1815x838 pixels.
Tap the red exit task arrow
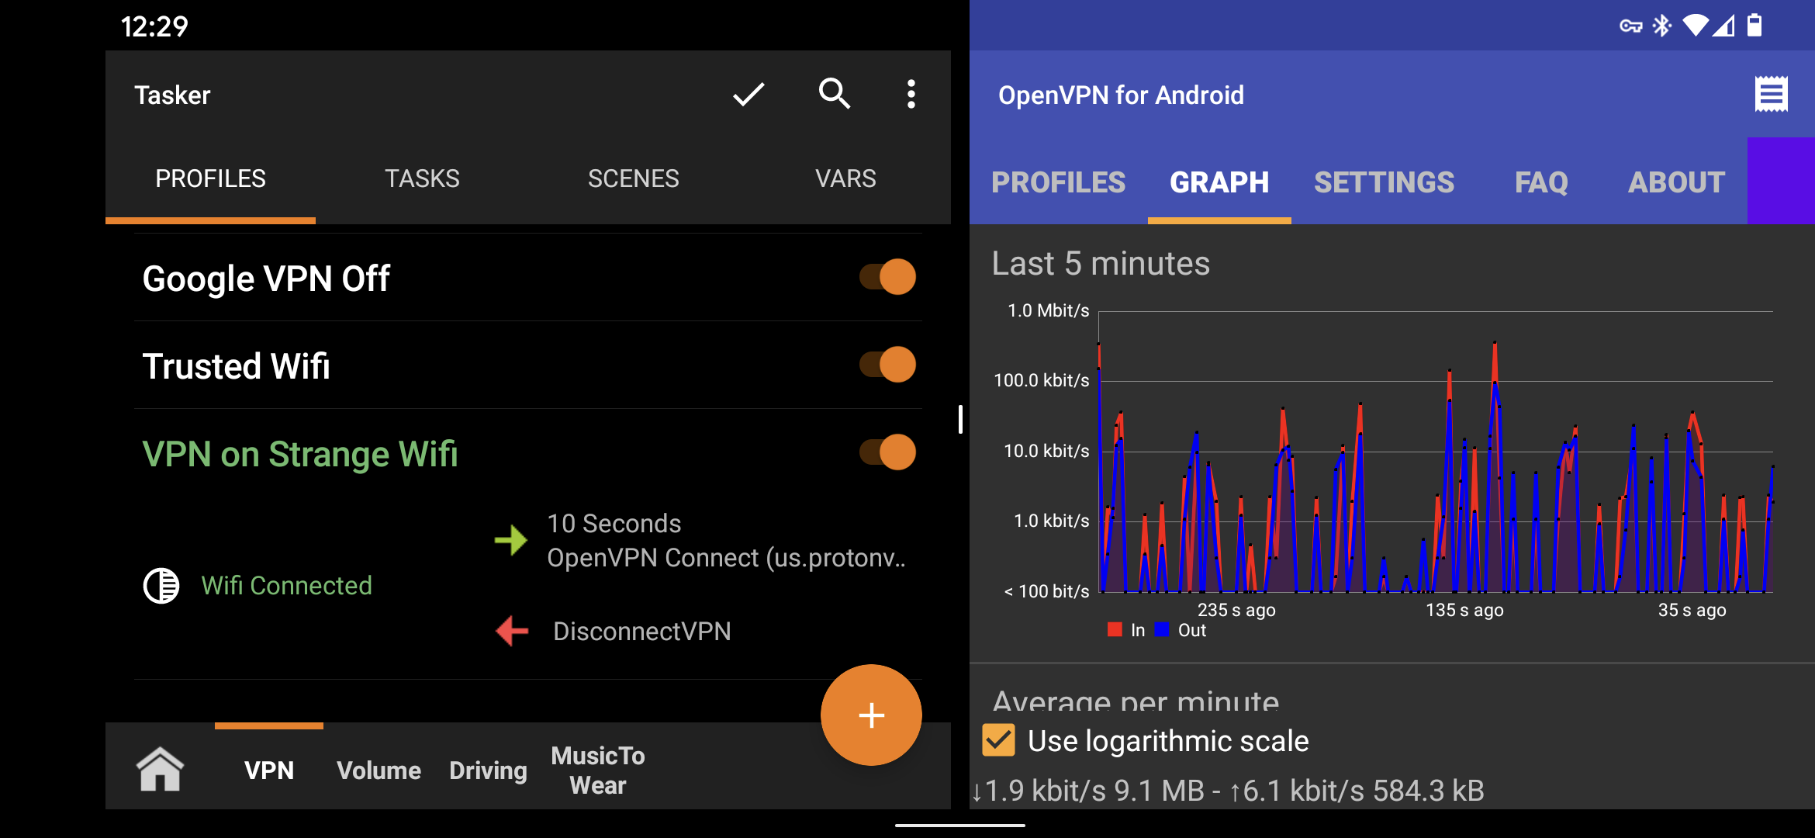click(x=512, y=631)
